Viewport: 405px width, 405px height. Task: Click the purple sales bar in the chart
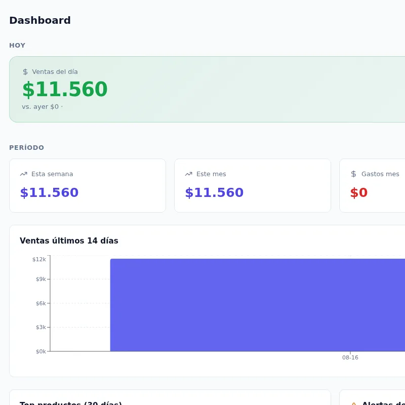coord(258,305)
